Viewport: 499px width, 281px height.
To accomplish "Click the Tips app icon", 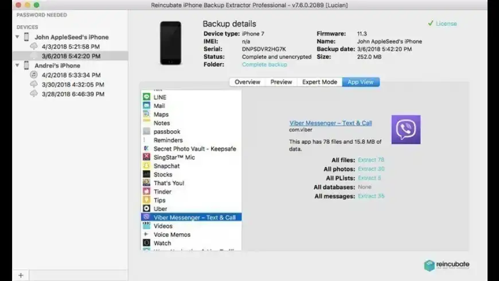I will [146, 200].
